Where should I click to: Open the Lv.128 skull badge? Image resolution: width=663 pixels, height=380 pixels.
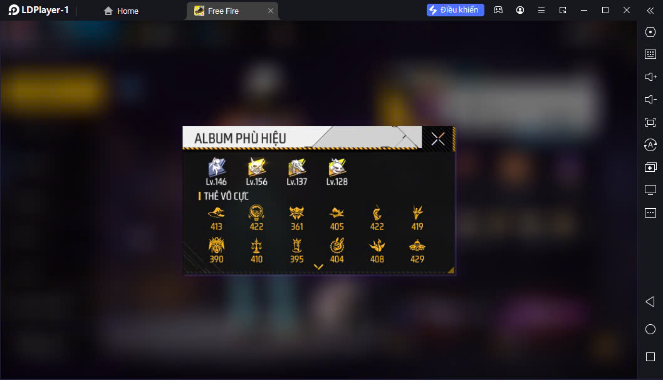coord(337,167)
